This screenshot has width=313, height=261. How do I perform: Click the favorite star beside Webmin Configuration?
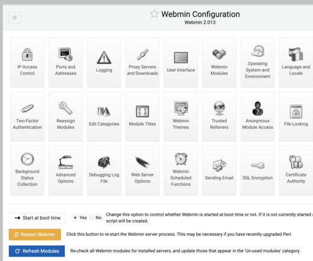[154, 14]
